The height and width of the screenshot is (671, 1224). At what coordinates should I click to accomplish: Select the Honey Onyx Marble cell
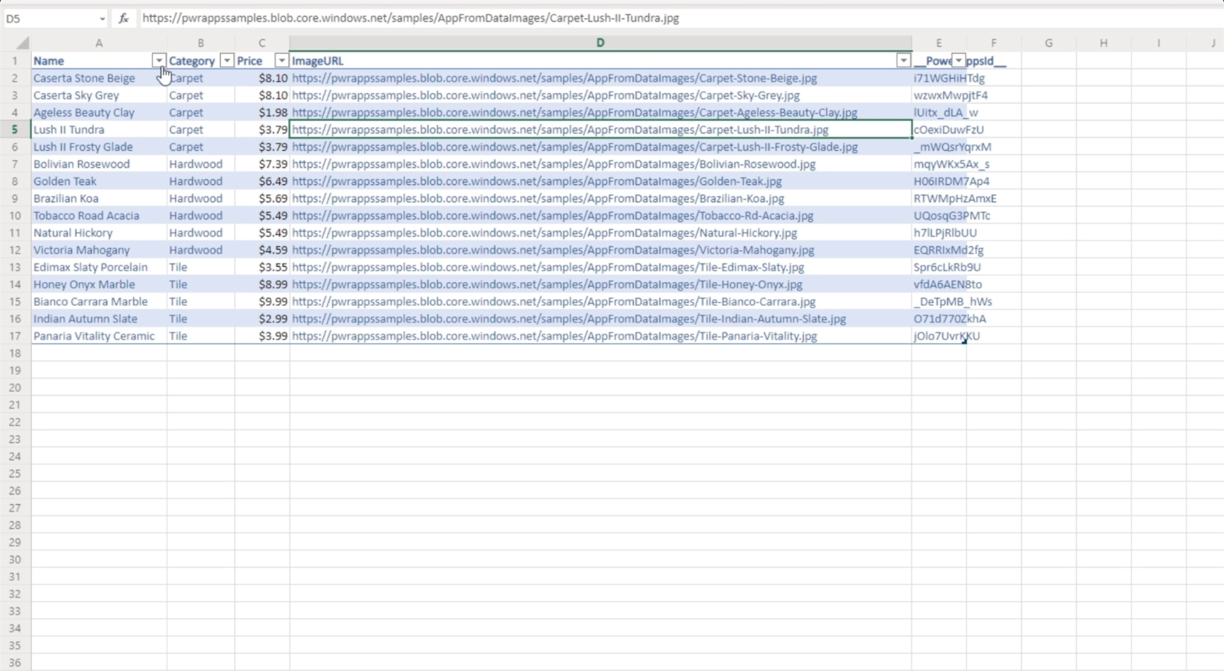(99, 285)
